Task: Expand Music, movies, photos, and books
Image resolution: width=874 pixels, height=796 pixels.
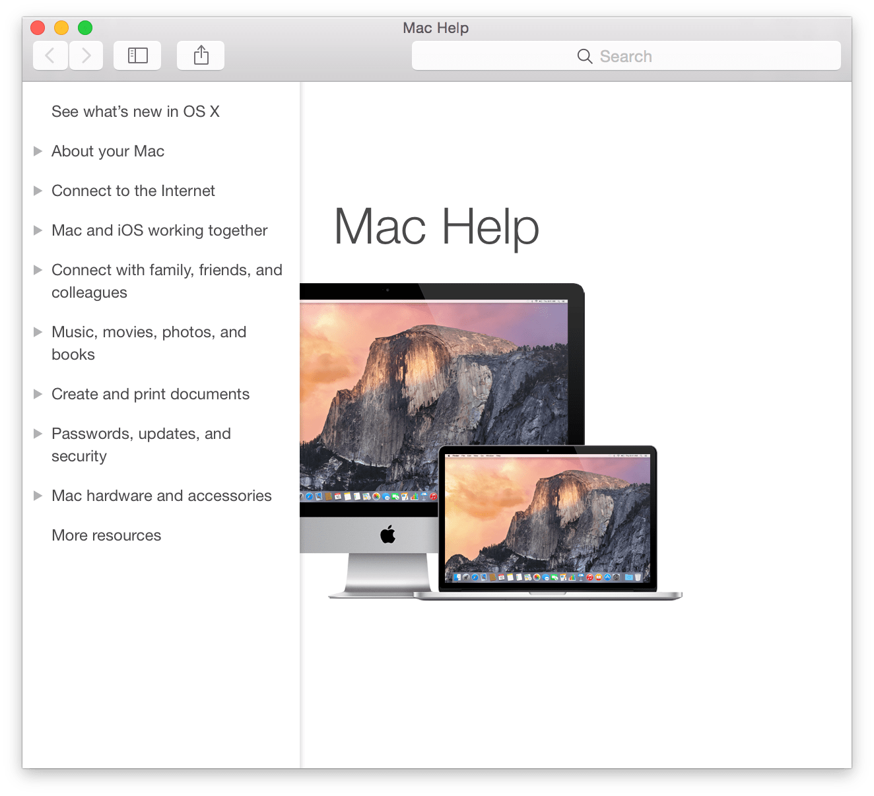Action: click(x=38, y=332)
